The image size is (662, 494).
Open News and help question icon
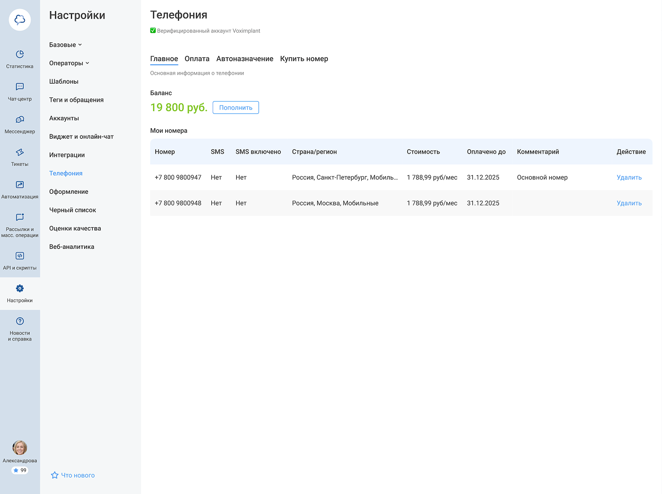pos(20,321)
